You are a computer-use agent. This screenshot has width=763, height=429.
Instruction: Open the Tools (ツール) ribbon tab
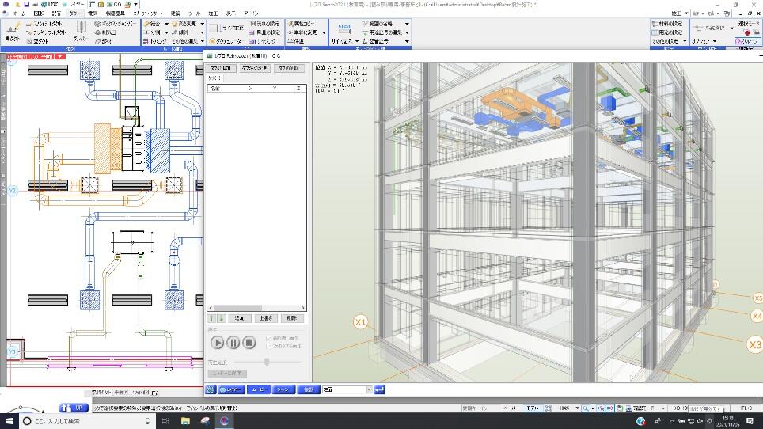194,13
